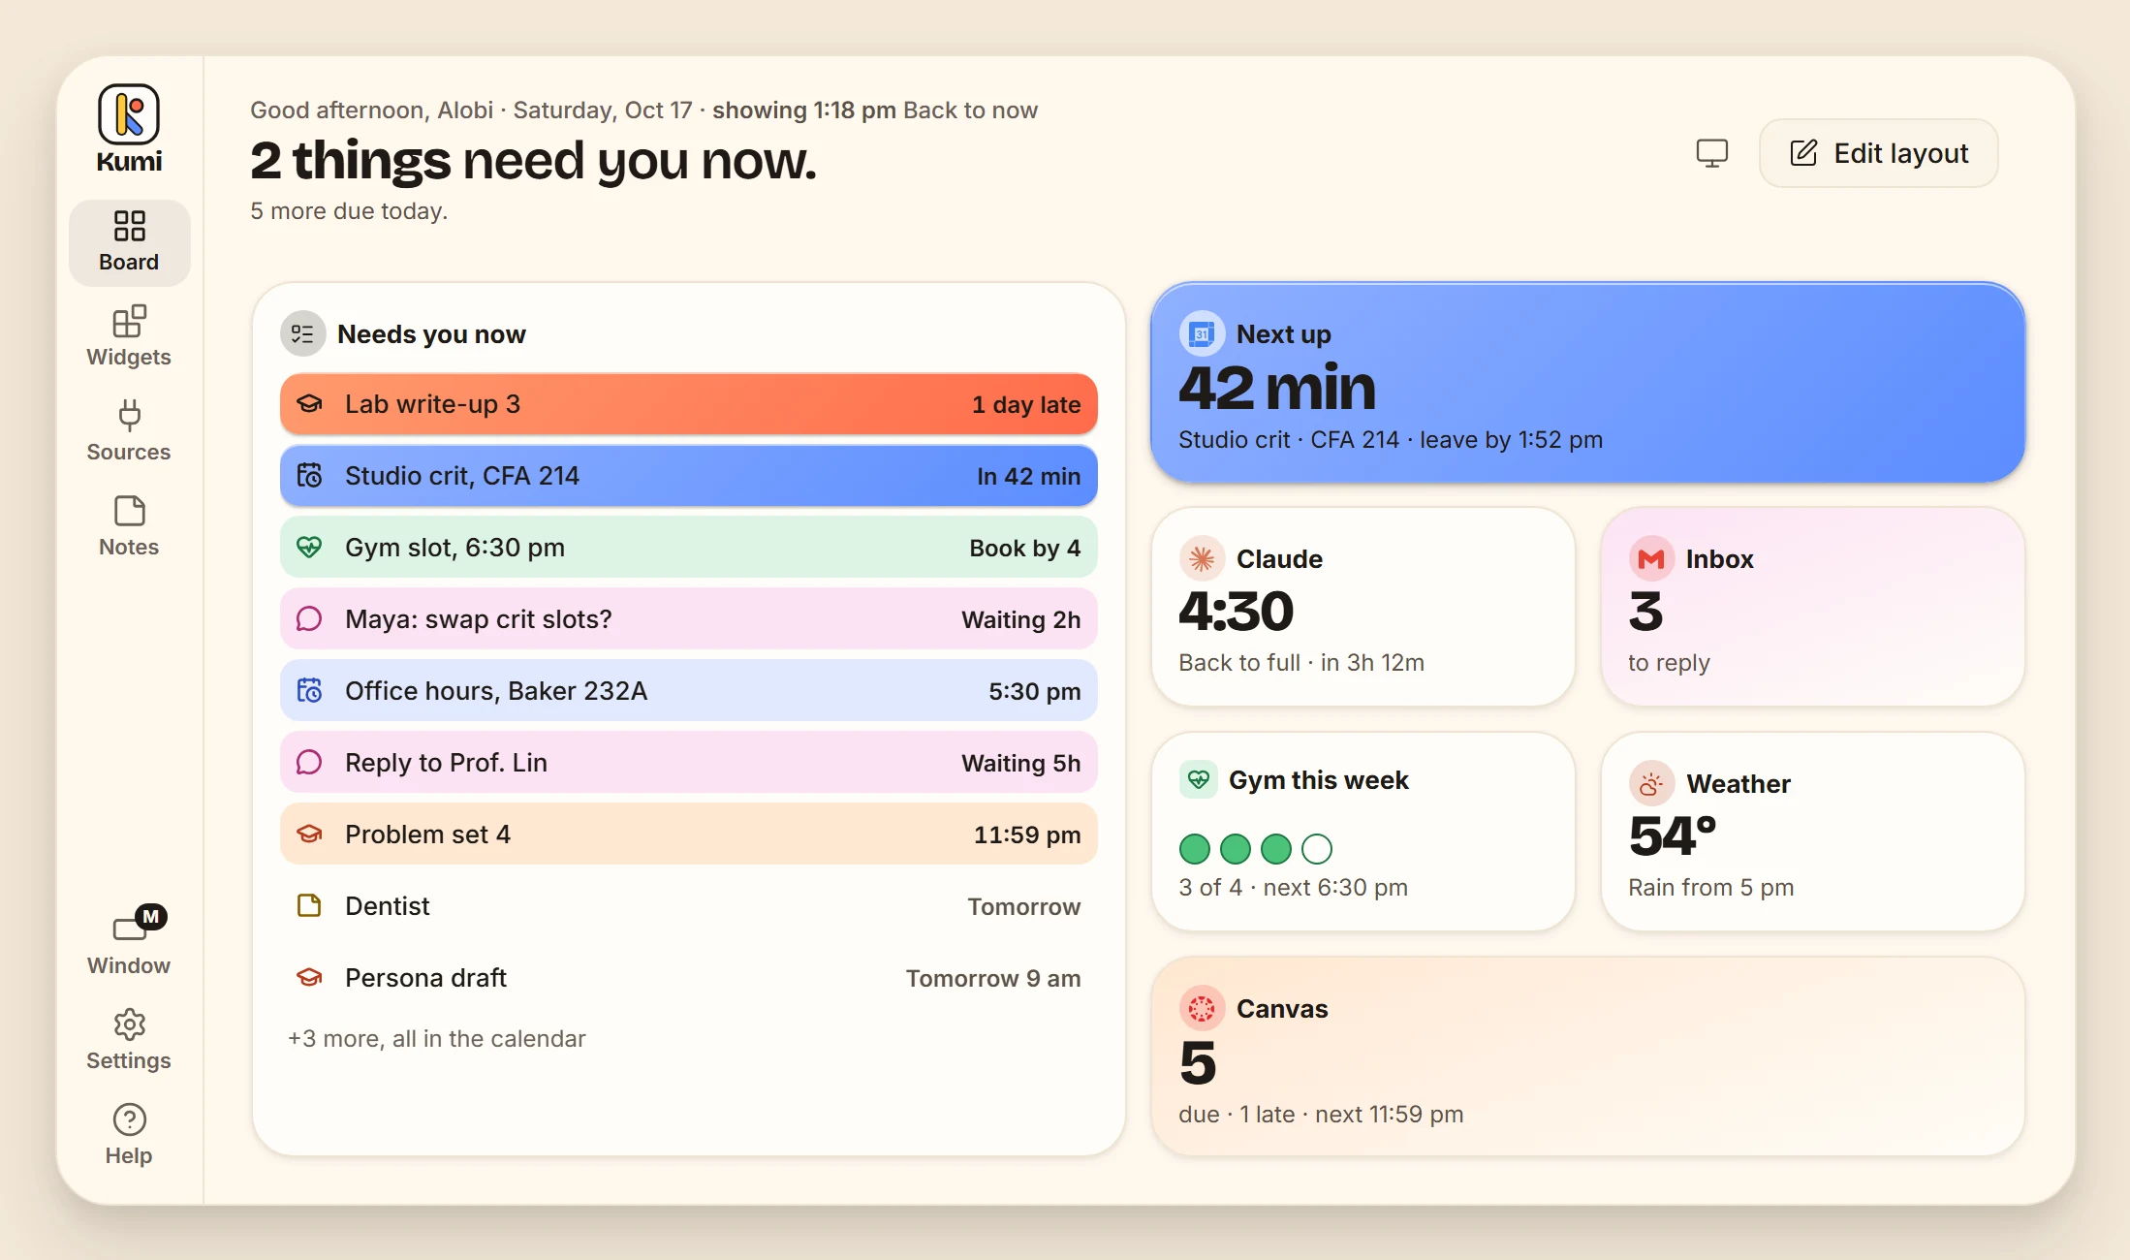The image size is (2130, 1260).
Task: Click the Gmail icon in Inbox card
Action: click(x=1651, y=559)
